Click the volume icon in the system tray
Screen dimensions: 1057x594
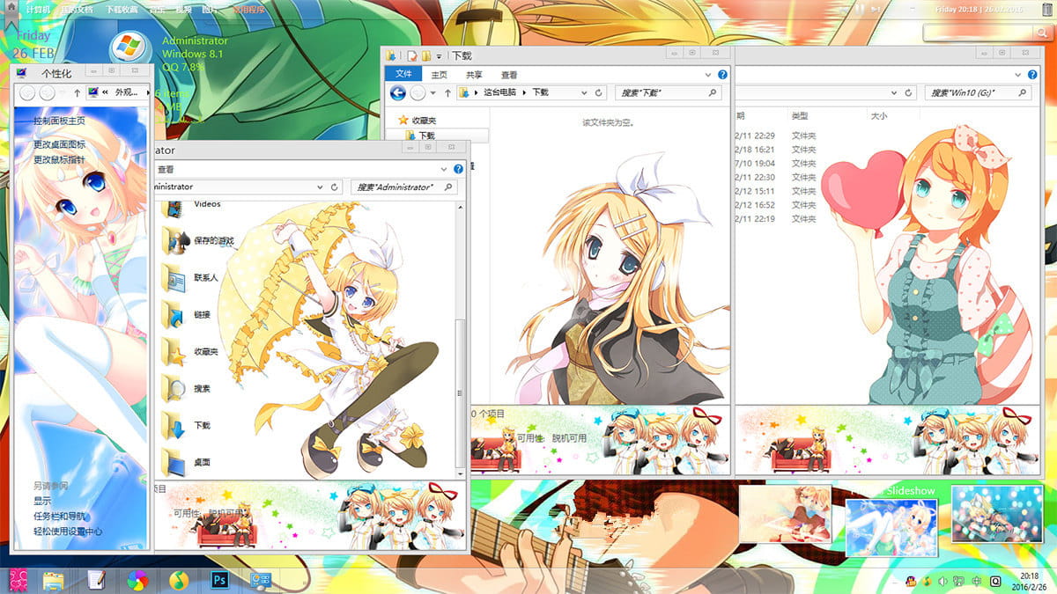pos(942,581)
